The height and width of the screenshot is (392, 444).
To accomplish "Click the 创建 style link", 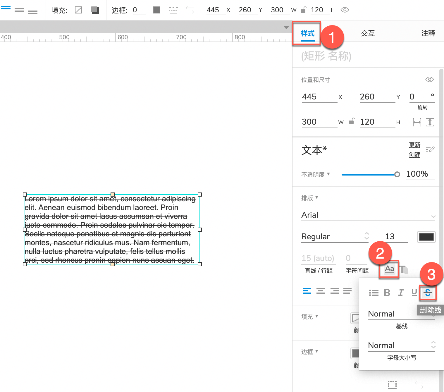I will 414,155.
